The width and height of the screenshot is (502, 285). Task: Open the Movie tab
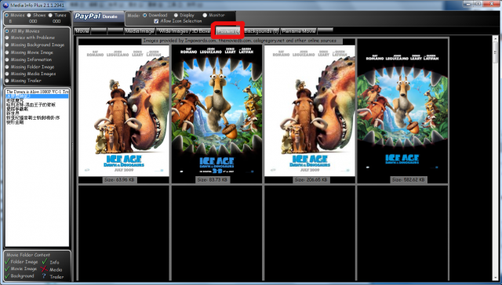82,31
